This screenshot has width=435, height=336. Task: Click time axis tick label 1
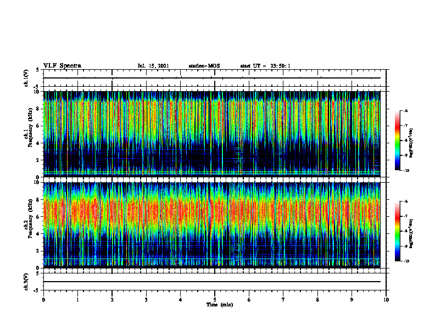77,300
